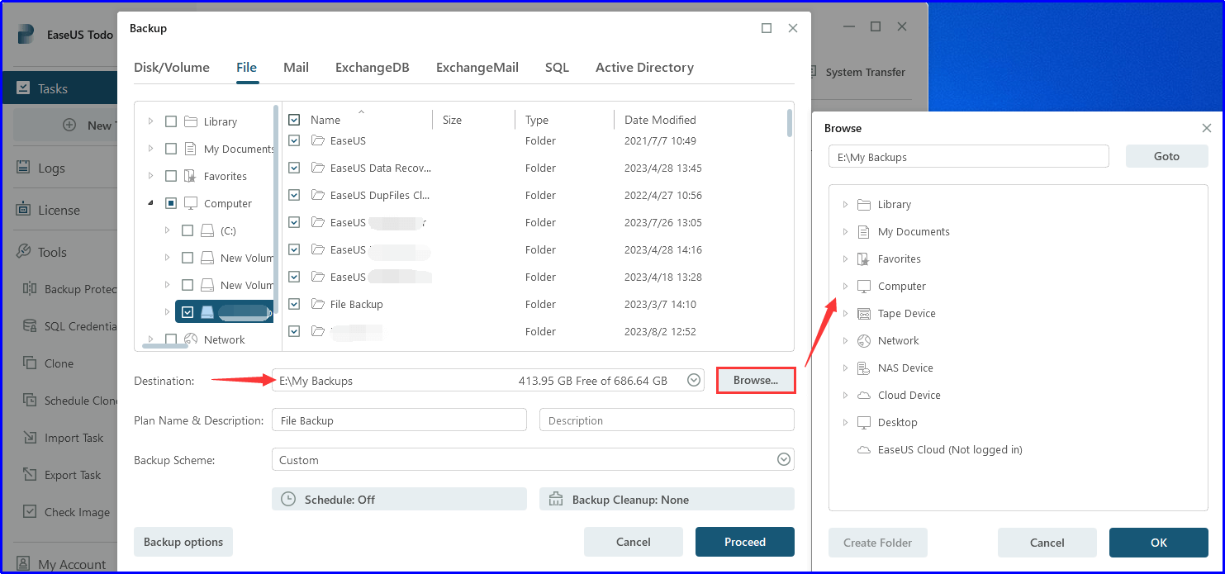
Task: Click the Browse... button
Action: (x=755, y=381)
